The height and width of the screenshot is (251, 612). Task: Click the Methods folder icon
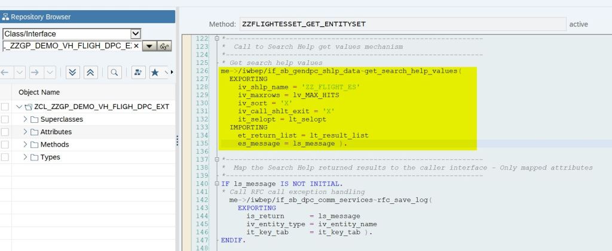click(34, 145)
